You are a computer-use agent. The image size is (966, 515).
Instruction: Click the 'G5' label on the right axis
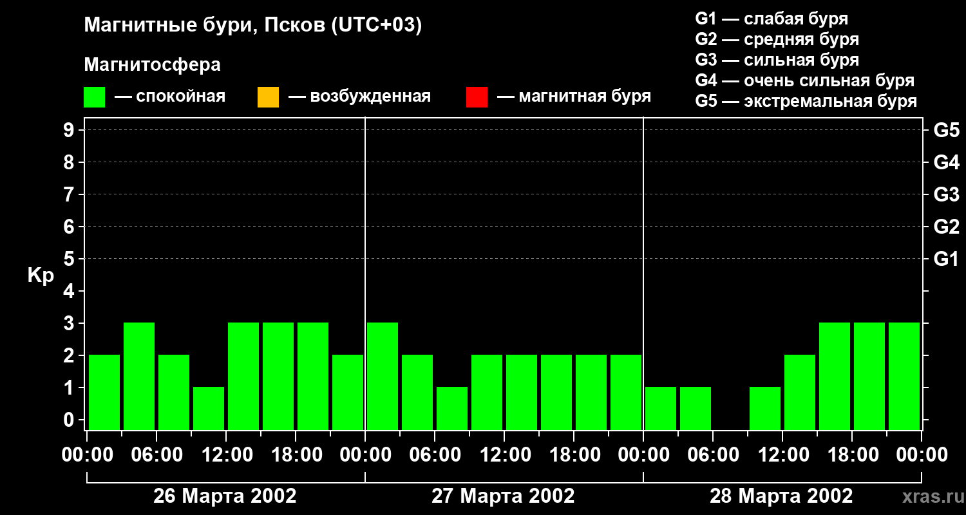[x=946, y=130]
